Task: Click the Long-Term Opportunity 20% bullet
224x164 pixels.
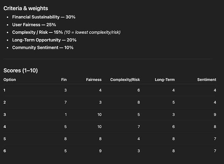Action: tap(44, 40)
